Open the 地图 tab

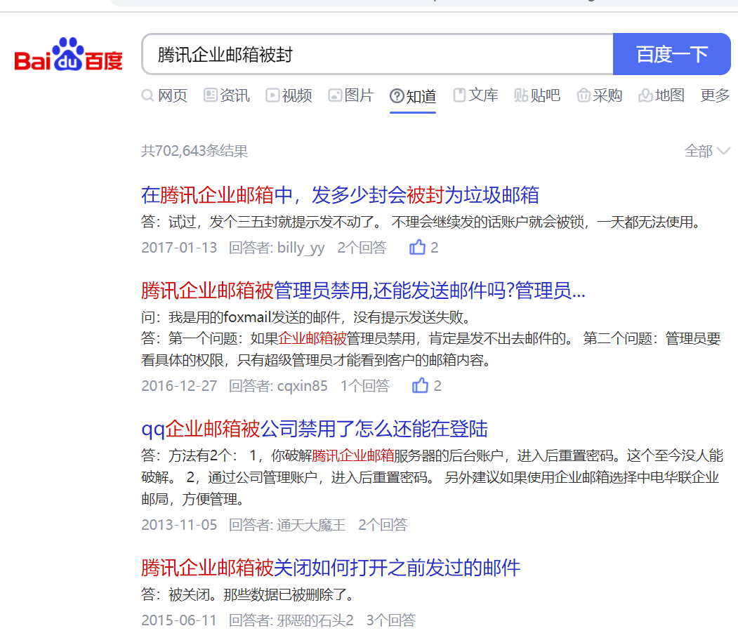point(661,95)
